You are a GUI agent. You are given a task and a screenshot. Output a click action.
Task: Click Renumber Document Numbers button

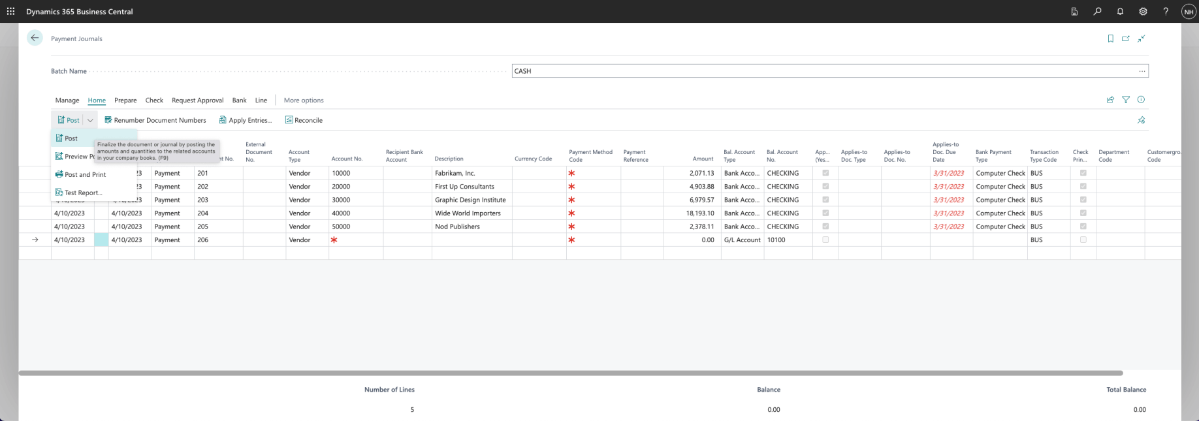155,120
